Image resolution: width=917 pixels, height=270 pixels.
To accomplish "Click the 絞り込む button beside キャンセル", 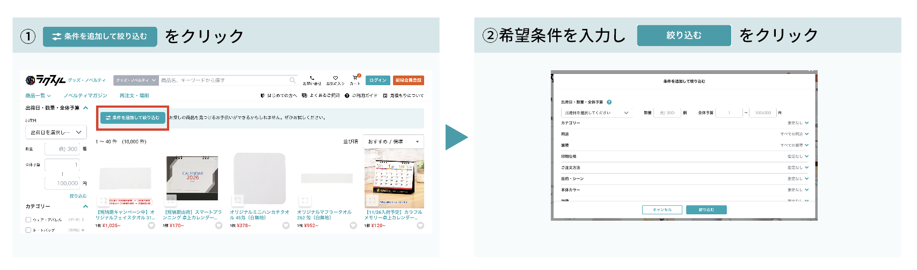I will tap(706, 209).
